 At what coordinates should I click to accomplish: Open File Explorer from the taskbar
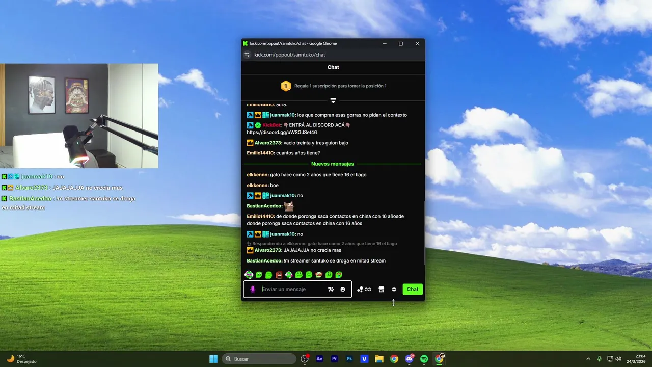(379, 359)
